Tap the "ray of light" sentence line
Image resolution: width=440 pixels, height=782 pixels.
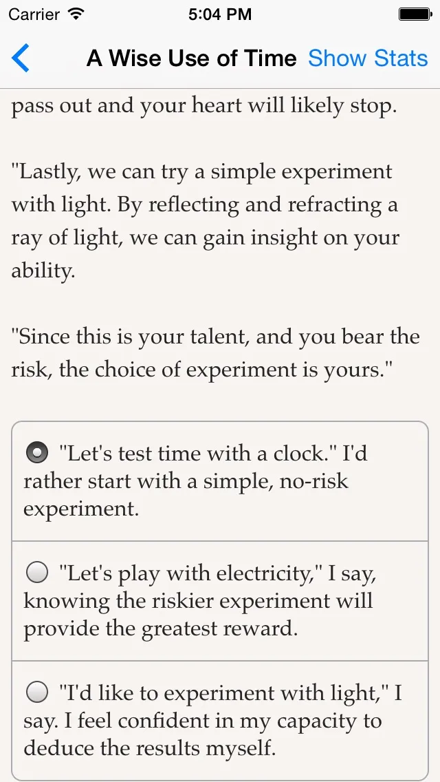coord(206,237)
